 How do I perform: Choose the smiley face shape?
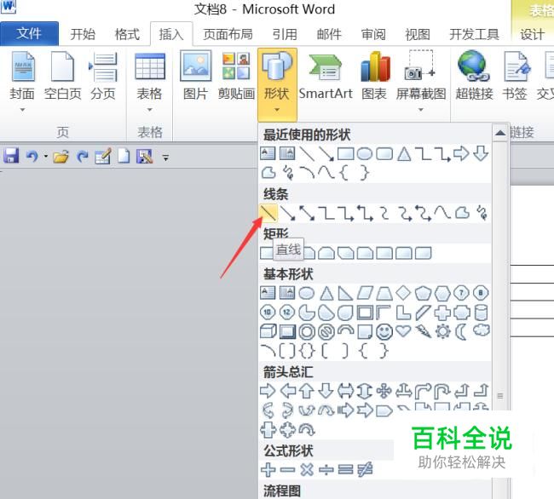tap(384, 332)
